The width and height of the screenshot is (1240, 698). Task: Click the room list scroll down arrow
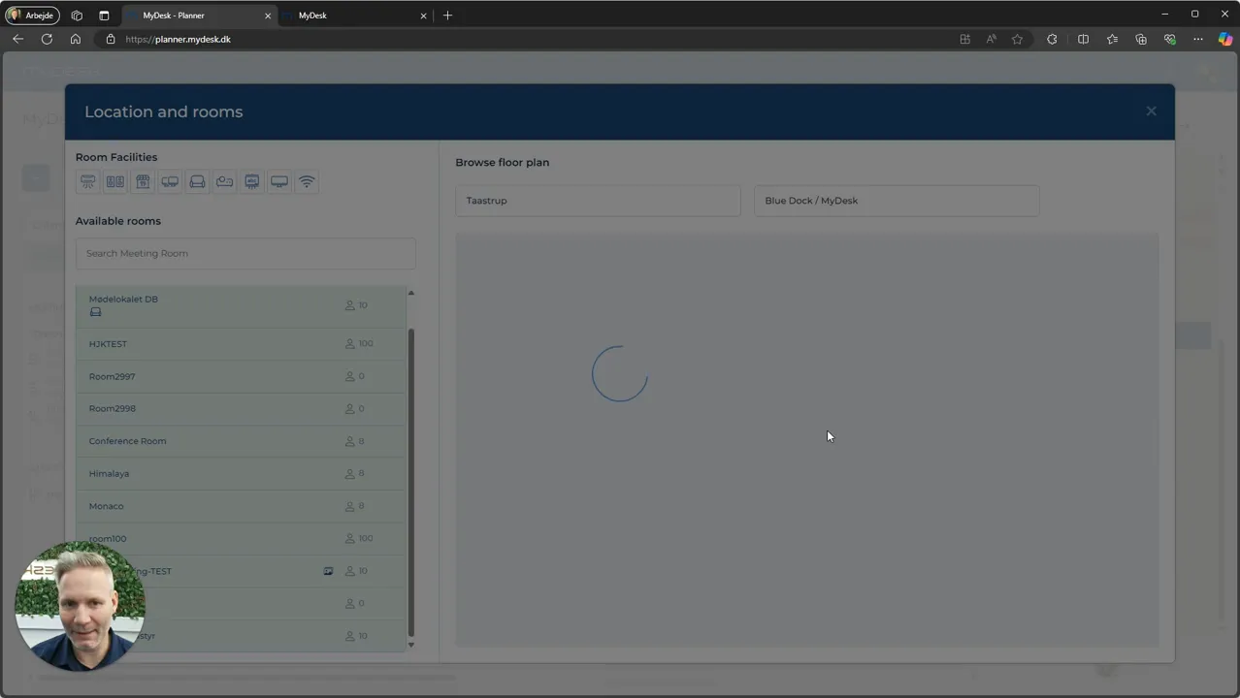pos(410,645)
